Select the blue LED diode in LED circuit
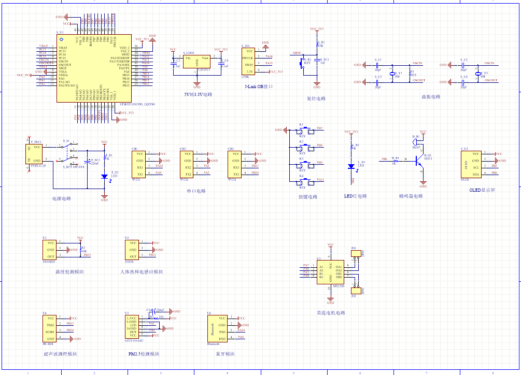 point(351,166)
